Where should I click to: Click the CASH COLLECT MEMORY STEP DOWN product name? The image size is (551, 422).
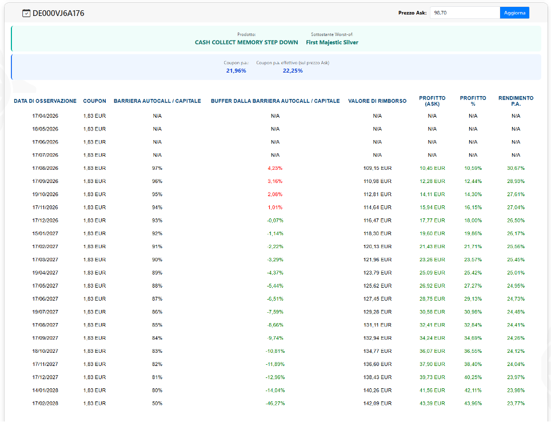click(x=246, y=42)
